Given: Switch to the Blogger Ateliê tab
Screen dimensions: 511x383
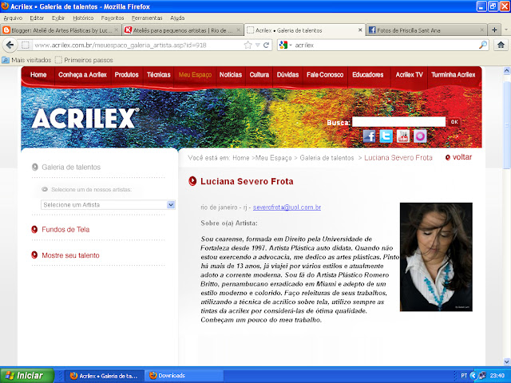Looking at the screenshot, I should coord(61,30).
